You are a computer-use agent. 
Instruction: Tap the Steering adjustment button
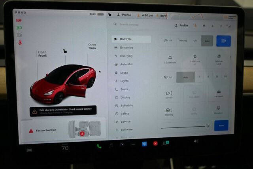coord(169,112)
